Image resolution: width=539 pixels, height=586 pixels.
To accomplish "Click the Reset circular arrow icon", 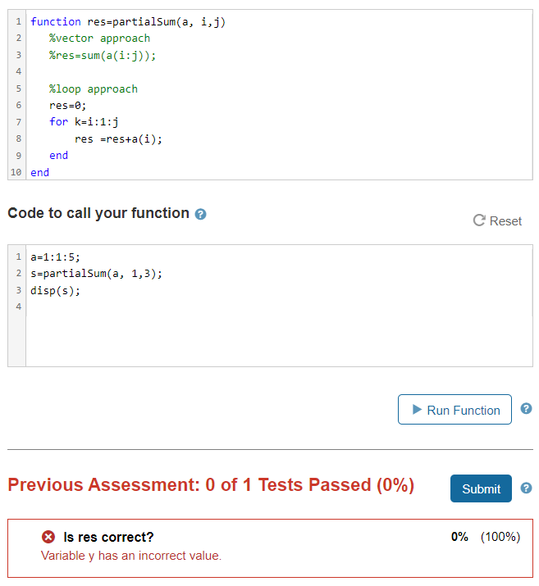I will (479, 220).
